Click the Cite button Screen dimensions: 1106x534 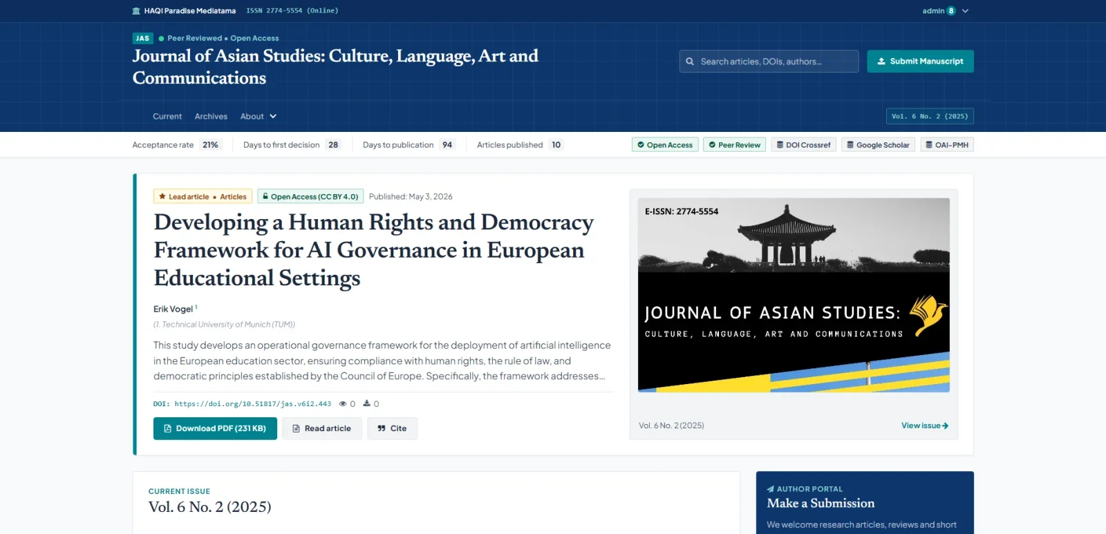click(x=392, y=428)
